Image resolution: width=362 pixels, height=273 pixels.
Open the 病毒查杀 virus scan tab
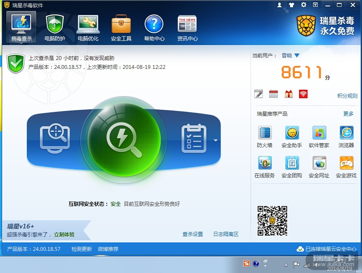(x=21, y=27)
